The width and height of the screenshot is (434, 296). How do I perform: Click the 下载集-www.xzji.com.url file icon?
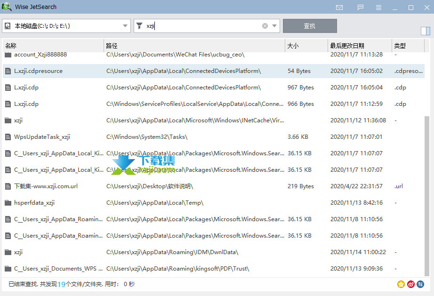tap(8, 186)
